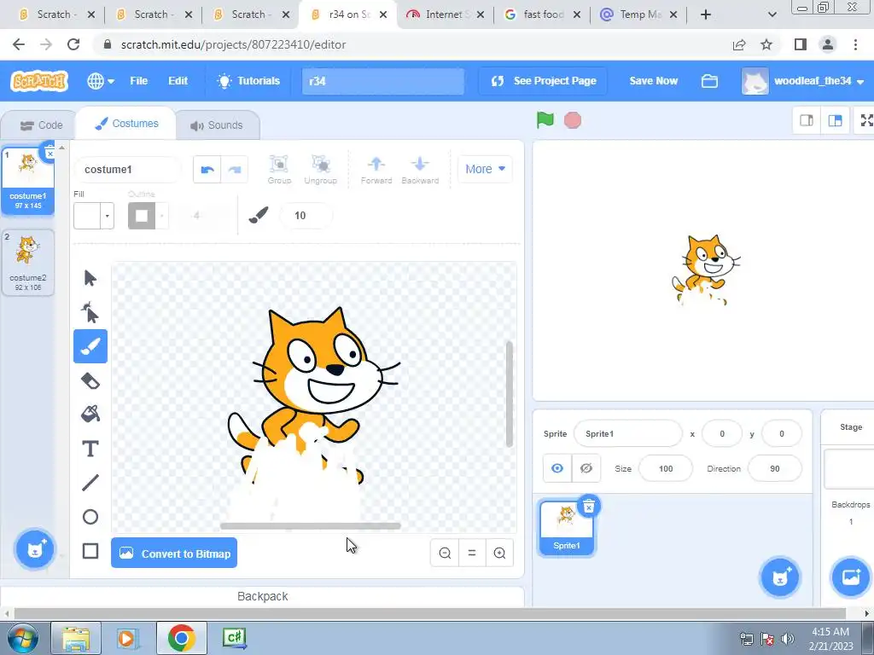This screenshot has width=874, height=655.
Task: Click the Group icon
Action: point(279,170)
